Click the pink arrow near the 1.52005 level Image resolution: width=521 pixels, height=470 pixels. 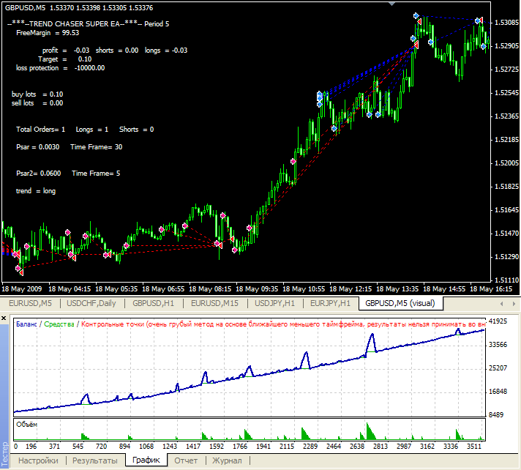[x=293, y=162]
